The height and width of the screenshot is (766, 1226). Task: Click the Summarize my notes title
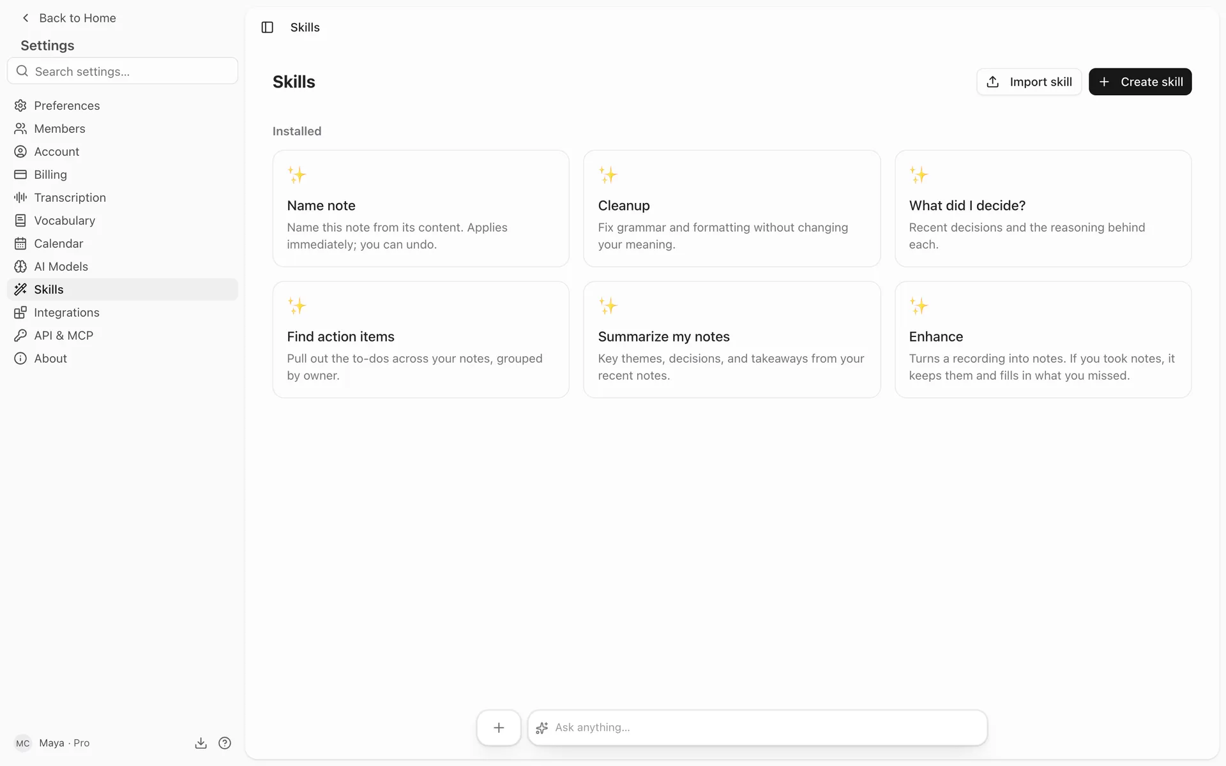(663, 336)
